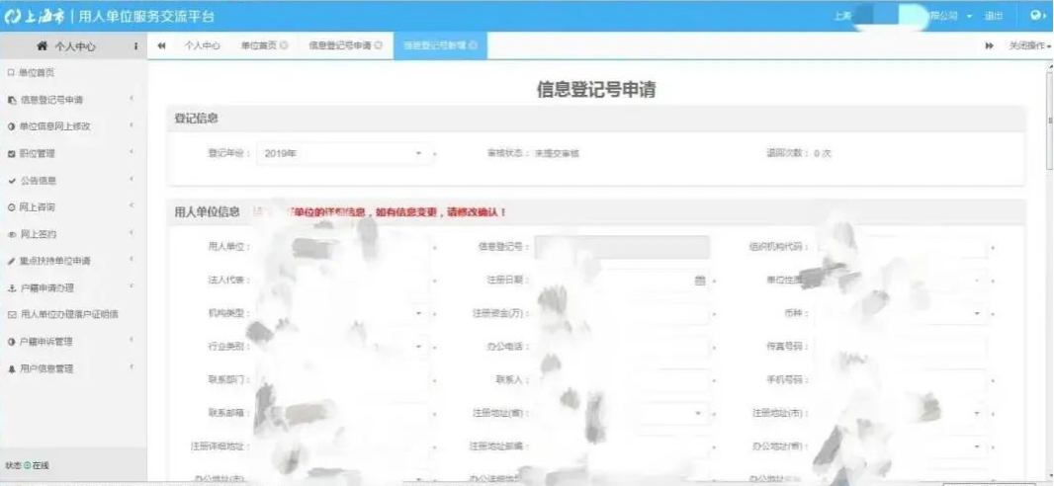The width and height of the screenshot is (1054, 486).
Task: Open 用户信息管理 in the sidebar
Action: (45, 368)
